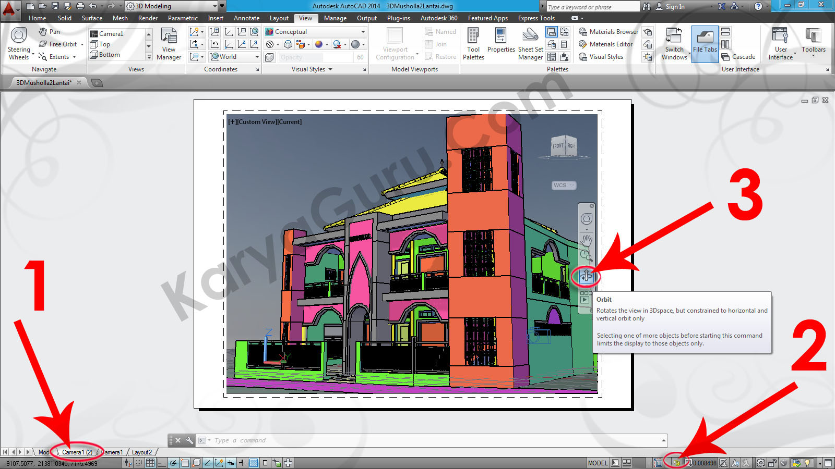Viewport: 835px width, 469px height.
Task: Click the Cascade windows button
Action: [738, 57]
